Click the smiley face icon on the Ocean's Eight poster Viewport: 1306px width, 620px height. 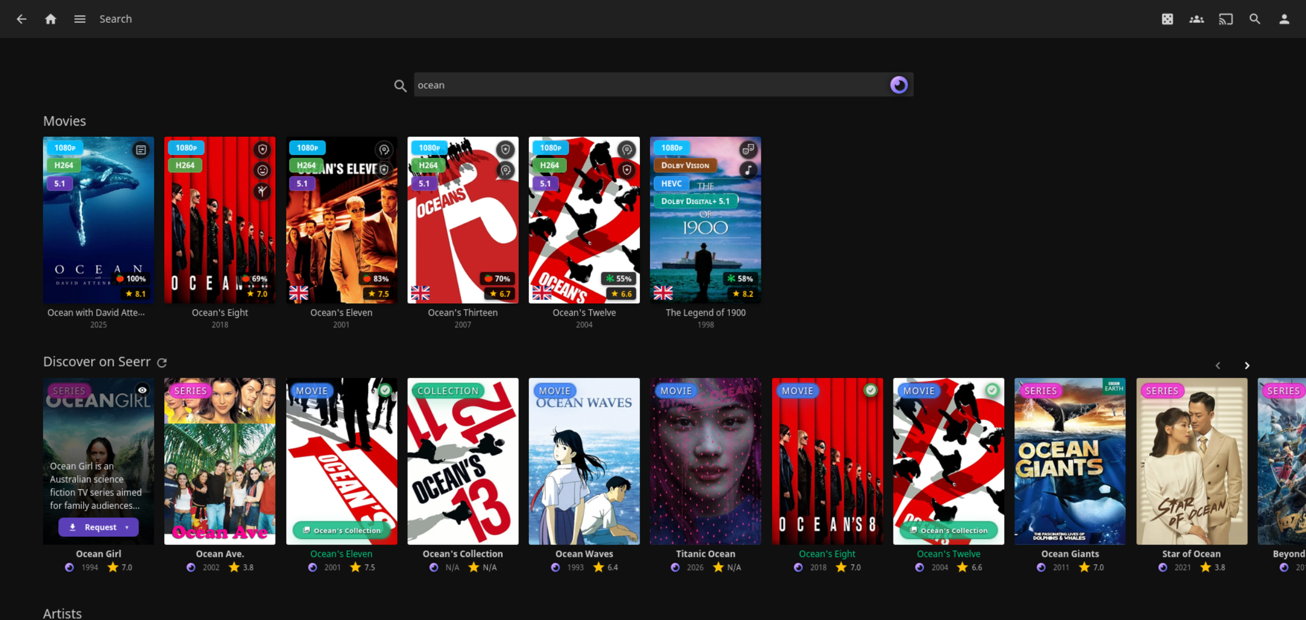pyautogui.click(x=262, y=171)
